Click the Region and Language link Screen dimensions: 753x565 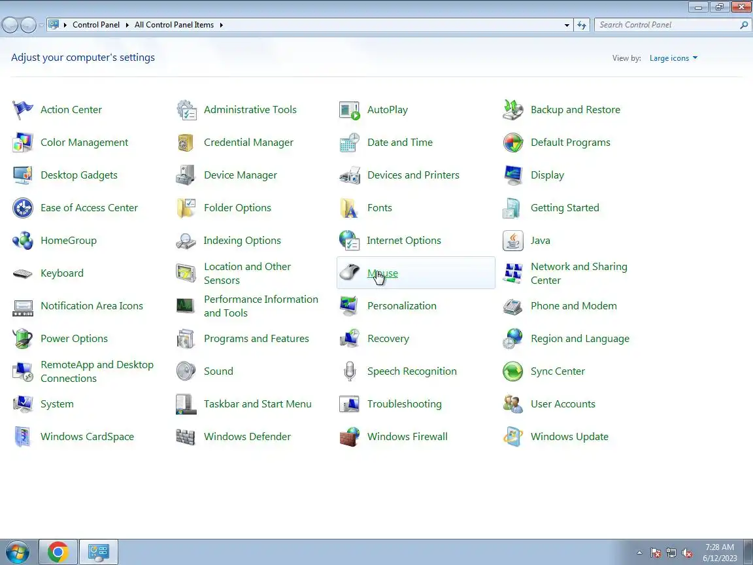pos(580,339)
